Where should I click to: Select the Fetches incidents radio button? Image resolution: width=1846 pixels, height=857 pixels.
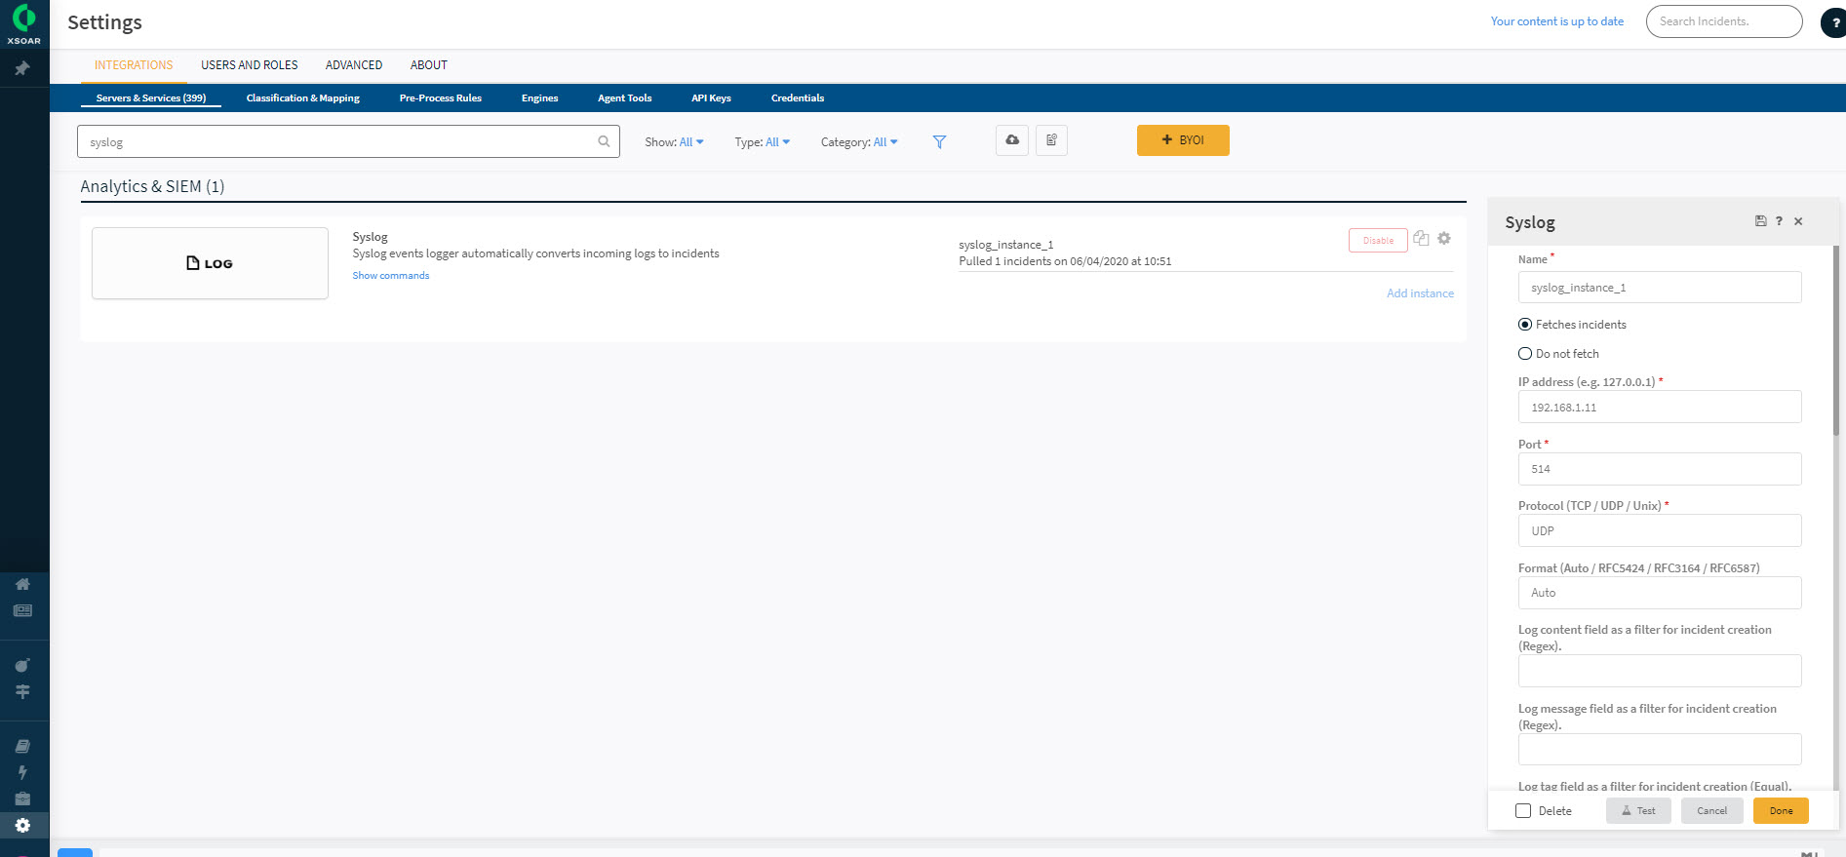click(x=1525, y=325)
